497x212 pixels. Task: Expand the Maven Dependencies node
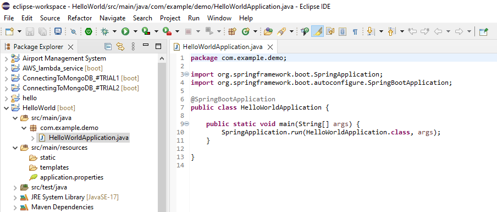pos(15,207)
